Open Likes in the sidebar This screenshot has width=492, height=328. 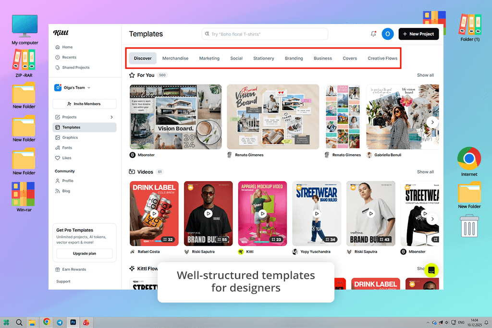[63, 158]
